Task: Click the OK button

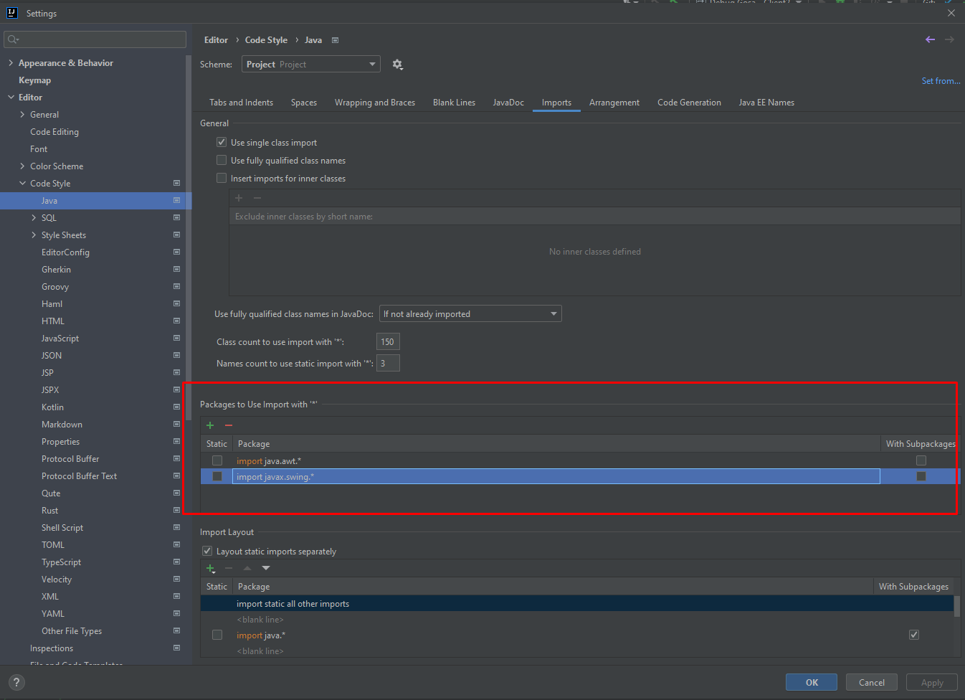Action: (812, 683)
